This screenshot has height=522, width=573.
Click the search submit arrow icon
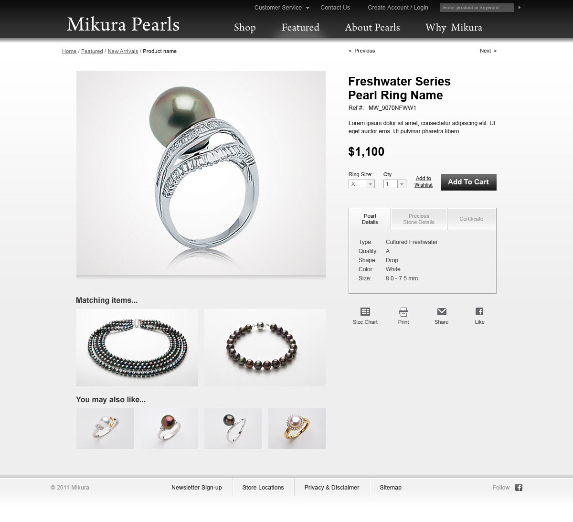(x=520, y=8)
